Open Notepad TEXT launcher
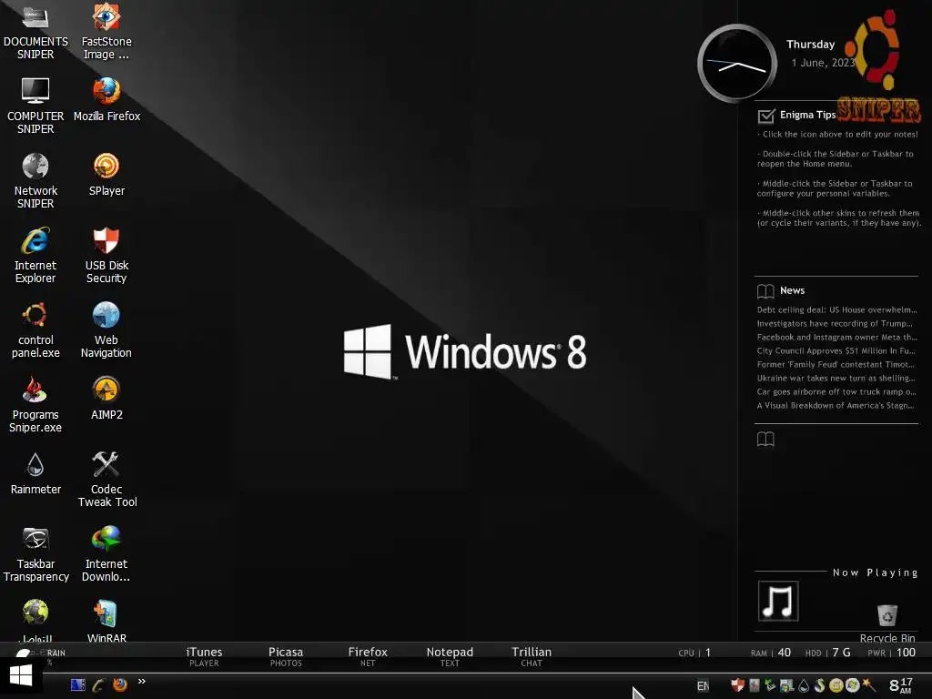The image size is (932, 699). click(x=450, y=656)
